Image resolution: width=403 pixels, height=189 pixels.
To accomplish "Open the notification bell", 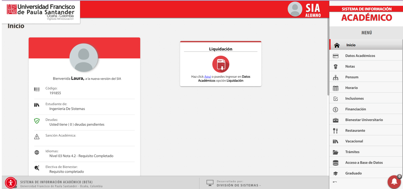I will (x=394, y=181).
